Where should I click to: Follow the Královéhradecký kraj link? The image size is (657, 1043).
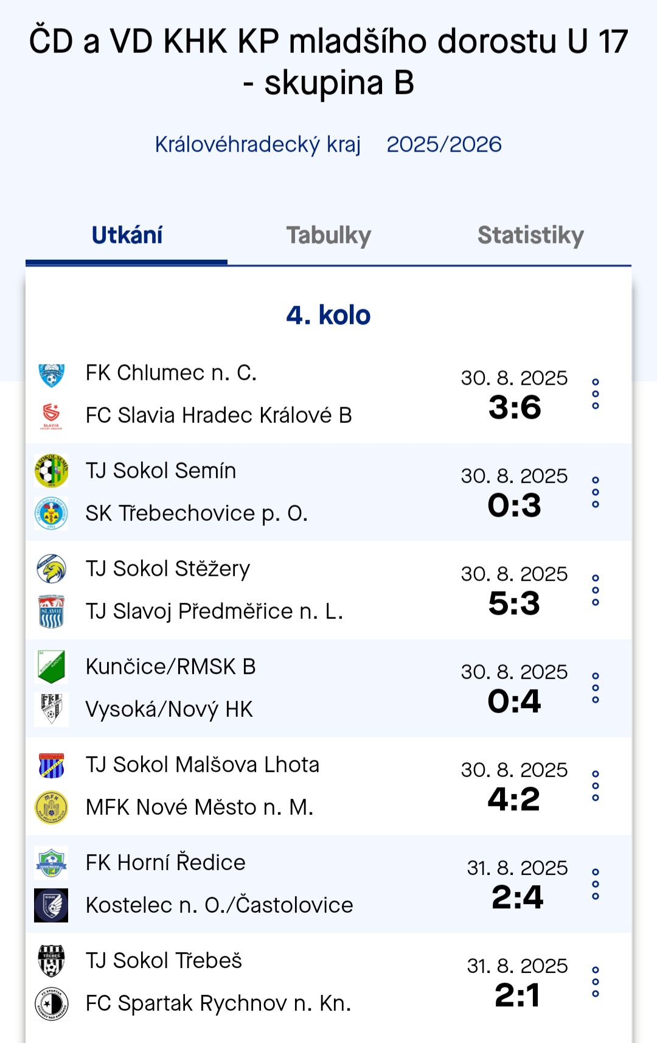[x=258, y=145]
